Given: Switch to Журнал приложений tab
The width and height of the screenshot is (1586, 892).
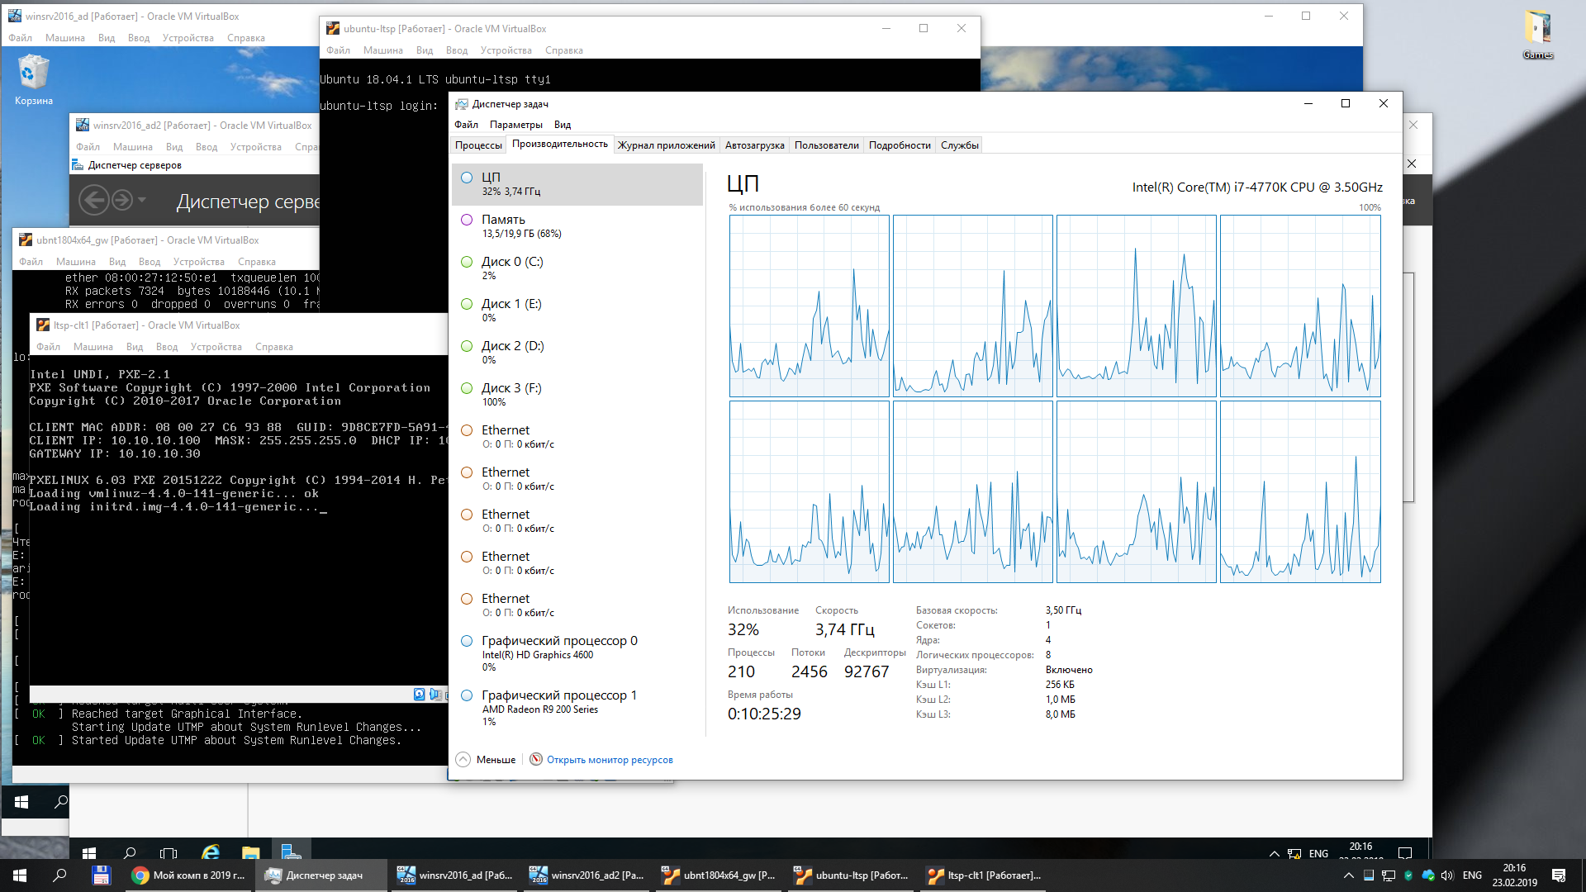Looking at the screenshot, I should click(667, 145).
